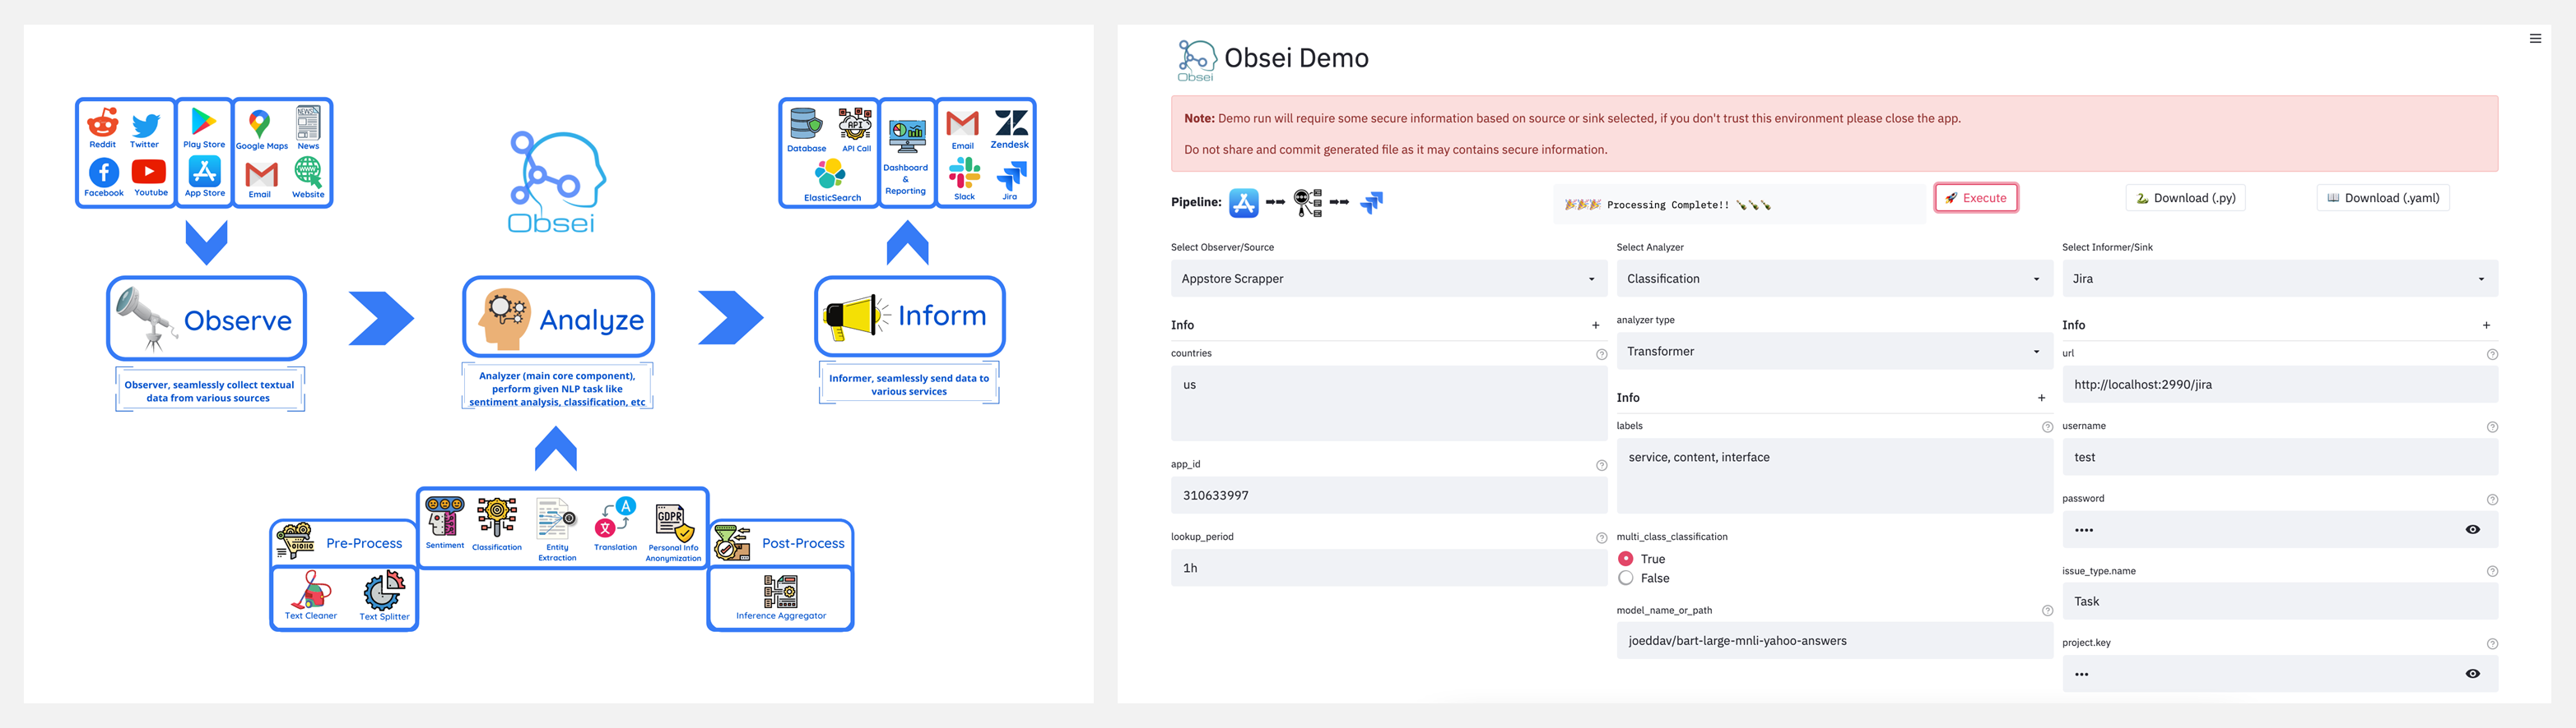The width and height of the screenshot is (2576, 728).
Task: Open the hamburger menu at top right
Action: click(2535, 39)
